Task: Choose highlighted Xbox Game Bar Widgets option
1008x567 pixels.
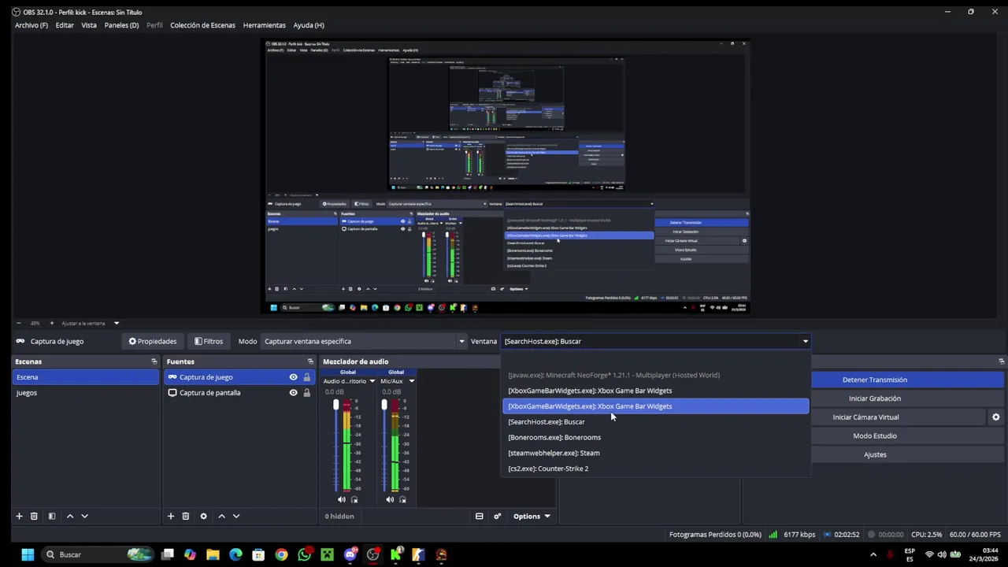Action: point(655,406)
